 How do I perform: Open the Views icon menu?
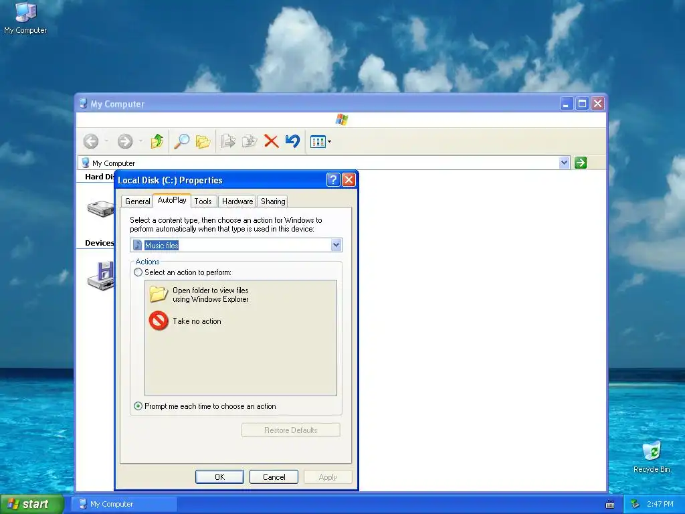tap(320, 142)
